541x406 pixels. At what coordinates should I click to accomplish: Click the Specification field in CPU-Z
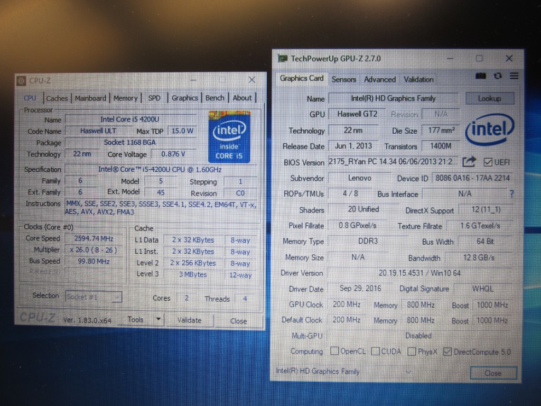tap(161, 170)
